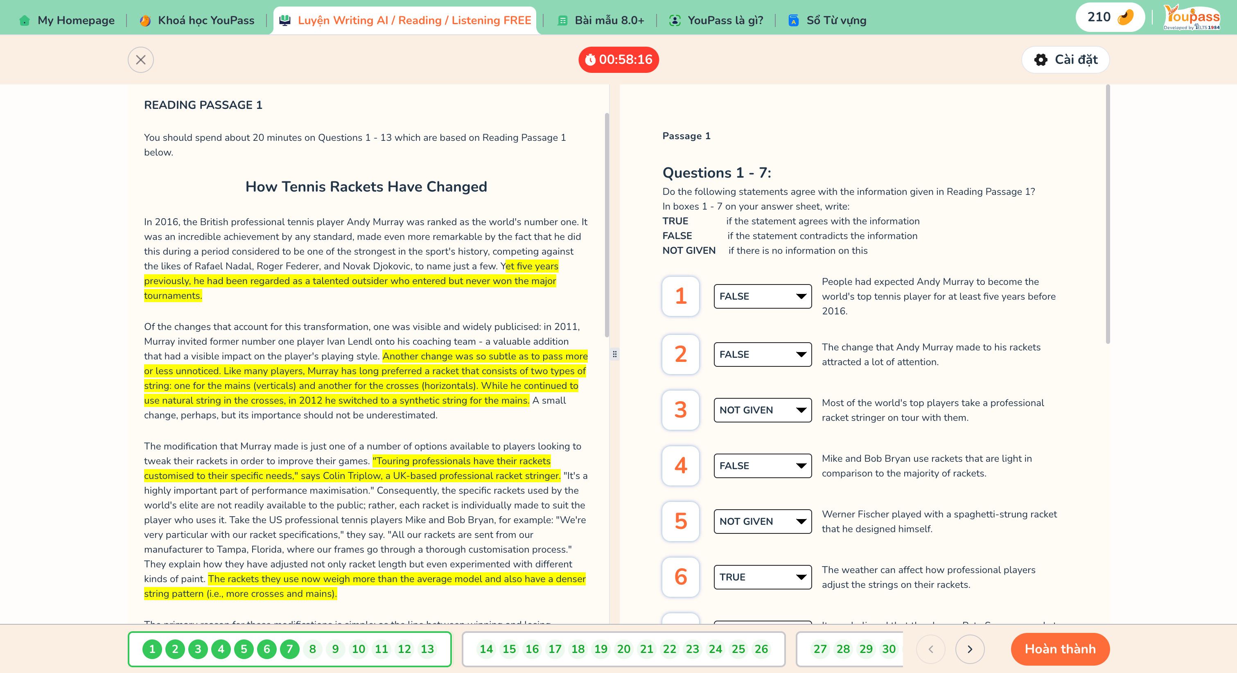This screenshot has width=1237, height=673.
Task: Switch to Khoá học YouPass tab
Action: (x=197, y=20)
